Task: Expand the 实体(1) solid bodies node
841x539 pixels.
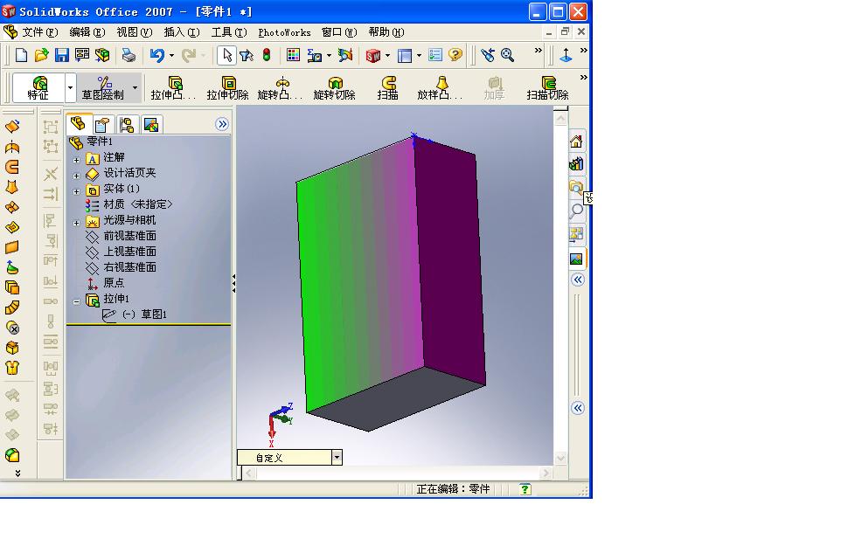Action: pyautogui.click(x=76, y=191)
